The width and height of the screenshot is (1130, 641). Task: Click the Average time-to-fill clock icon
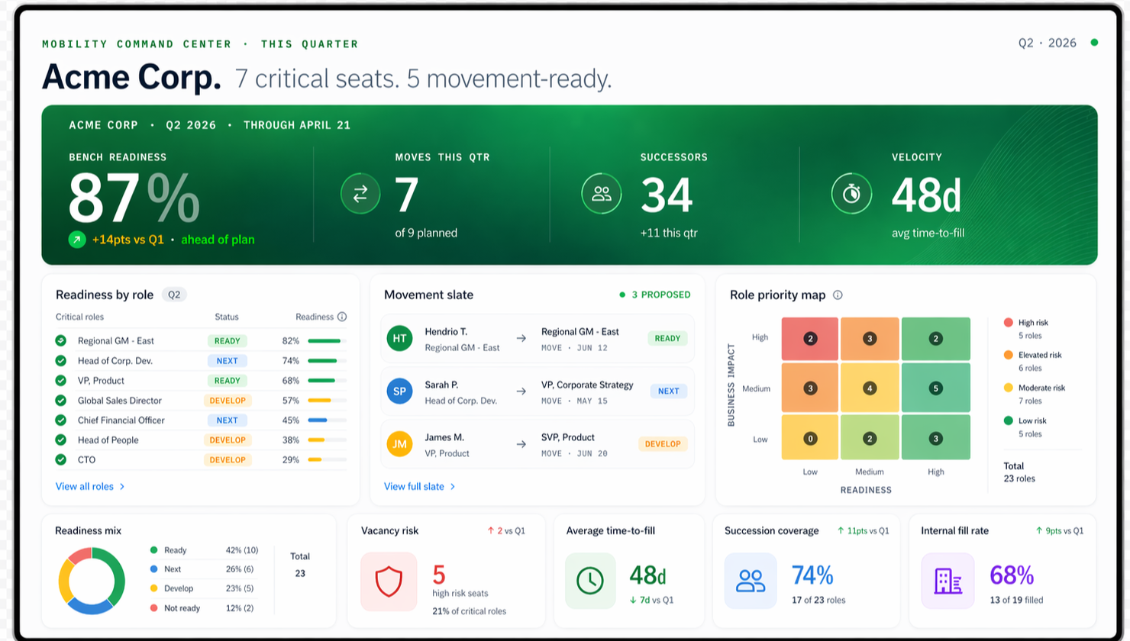click(x=589, y=580)
